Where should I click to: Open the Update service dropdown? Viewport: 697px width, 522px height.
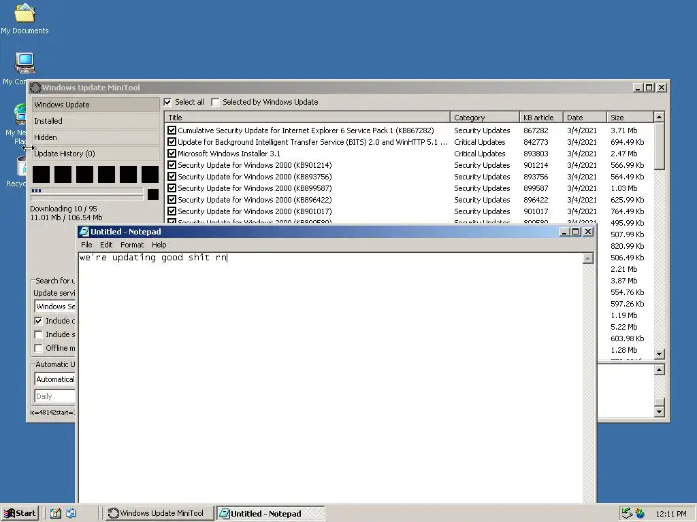pyautogui.click(x=54, y=307)
